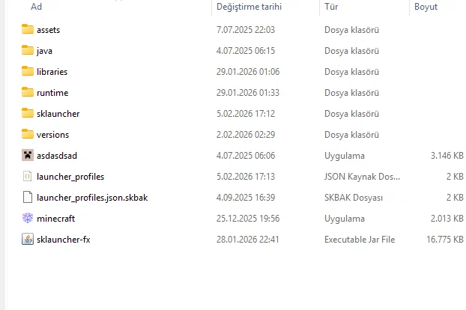
Task: Click the 'JSON Kaynak Dos...' type cell
Action: 362,177
